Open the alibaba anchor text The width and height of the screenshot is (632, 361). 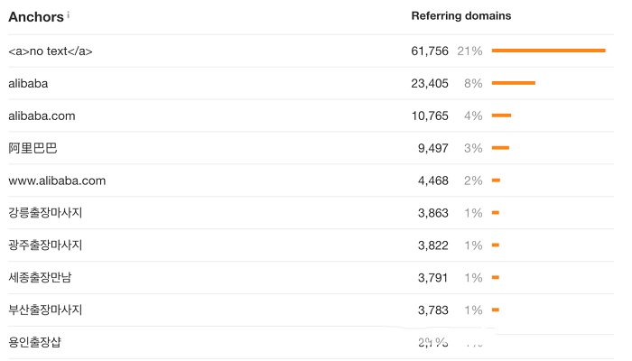tap(28, 83)
